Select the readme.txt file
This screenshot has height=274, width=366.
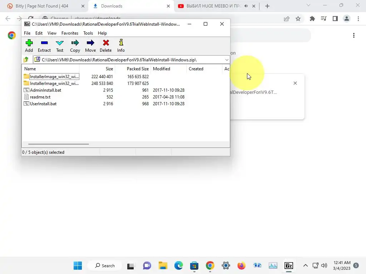(37, 97)
